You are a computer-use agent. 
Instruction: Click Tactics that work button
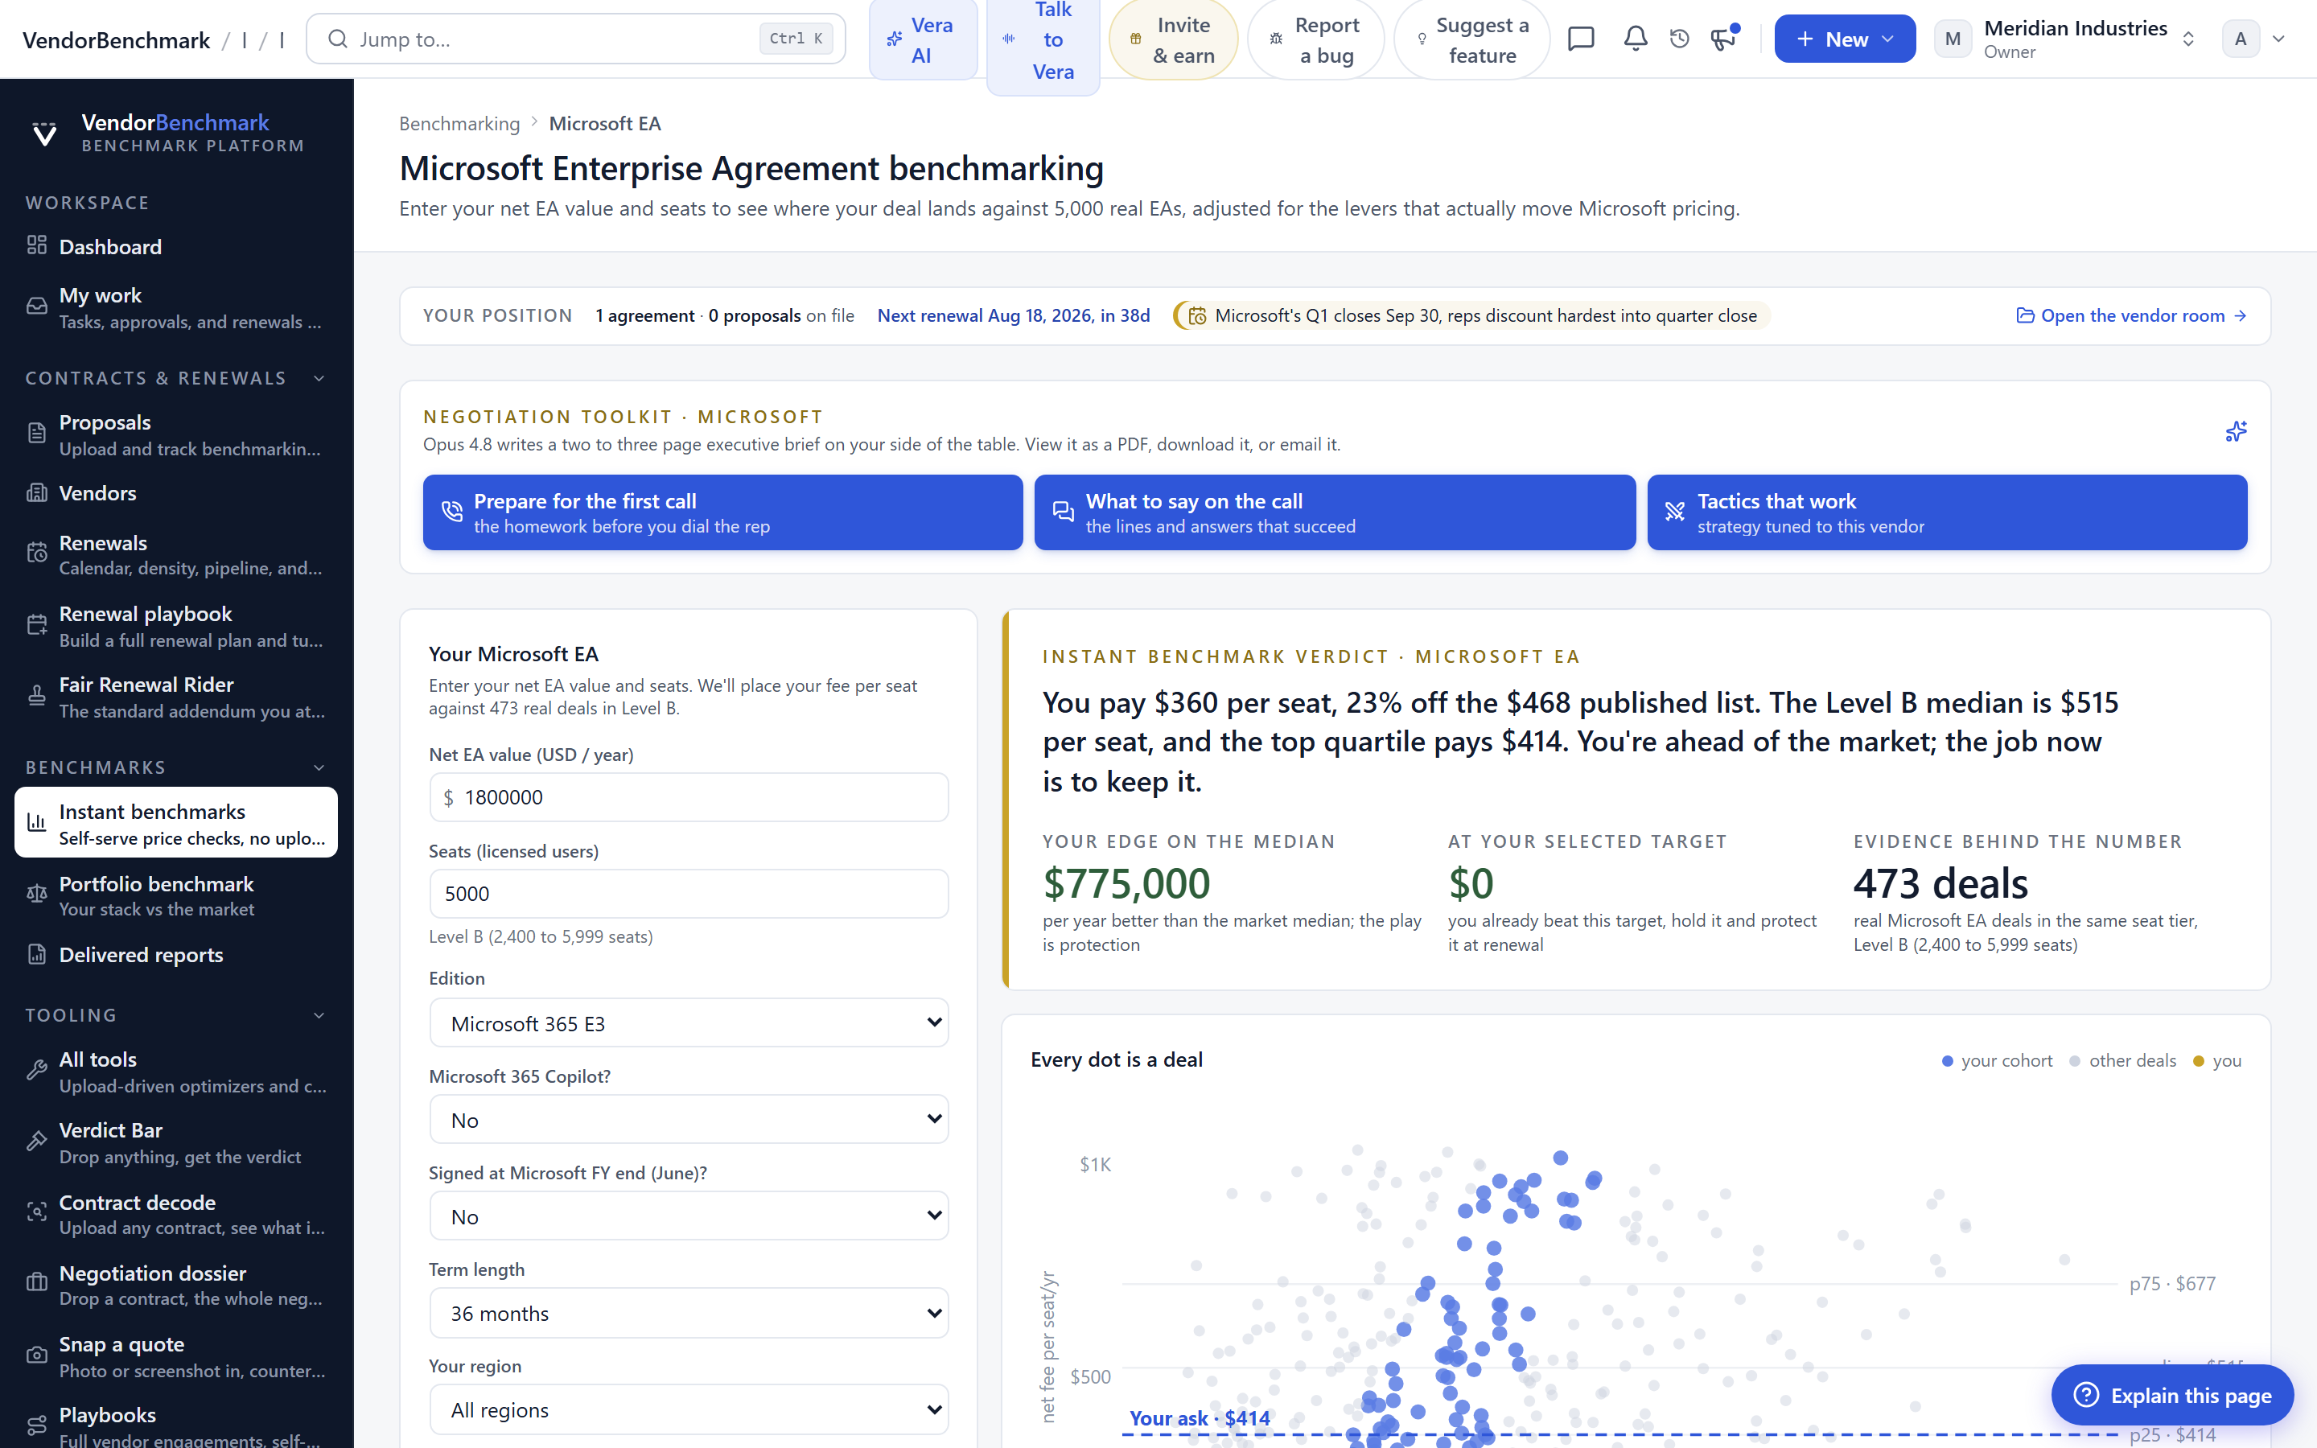point(1946,512)
